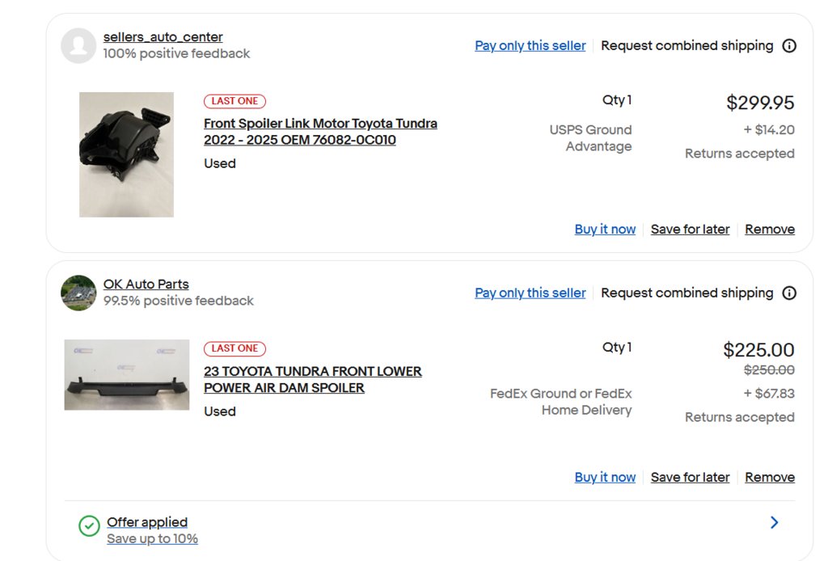Open the Save up to 10% offer link
The height and width of the screenshot is (561, 828).
[152, 539]
